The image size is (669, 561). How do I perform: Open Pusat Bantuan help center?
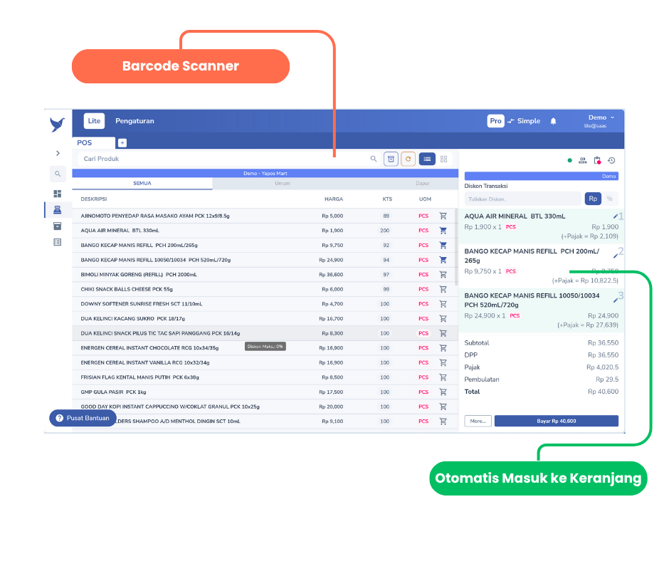point(83,418)
